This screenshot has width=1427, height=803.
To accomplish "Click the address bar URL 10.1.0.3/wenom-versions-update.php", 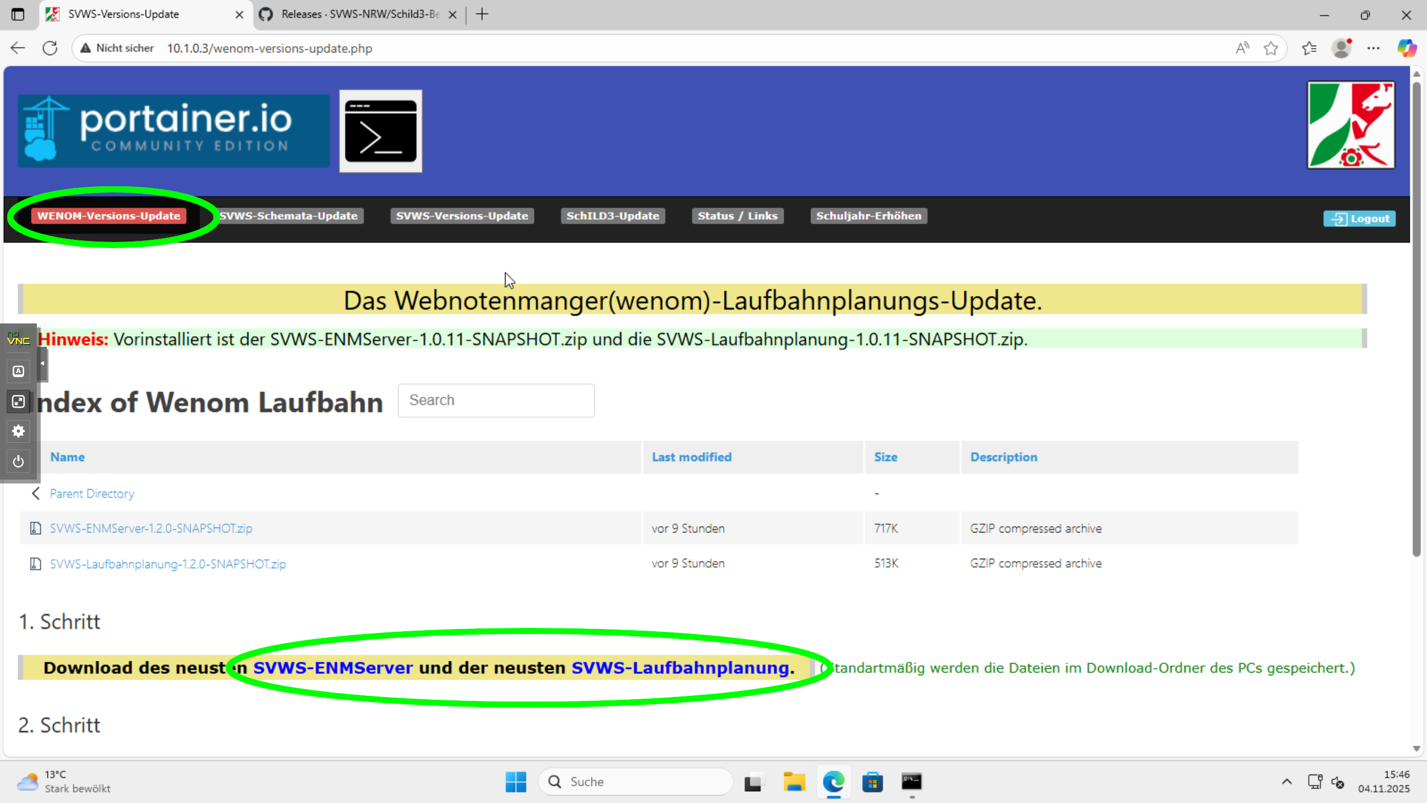I will click(270, 49).
